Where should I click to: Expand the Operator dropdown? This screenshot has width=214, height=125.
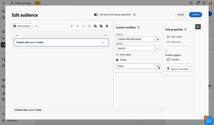[157, 48]
